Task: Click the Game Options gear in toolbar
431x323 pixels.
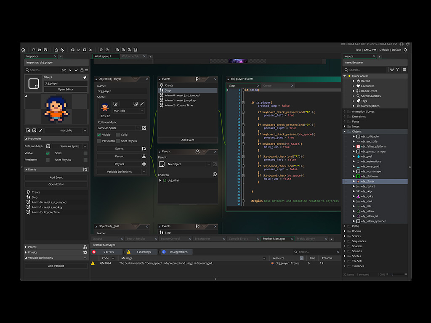Action: point(101,50)
